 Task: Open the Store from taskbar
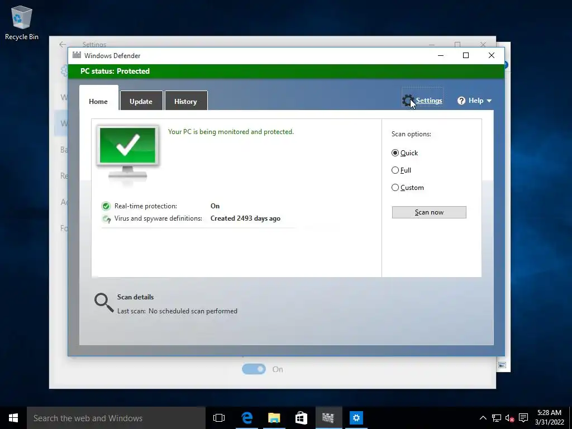click(x=301, y=418)
